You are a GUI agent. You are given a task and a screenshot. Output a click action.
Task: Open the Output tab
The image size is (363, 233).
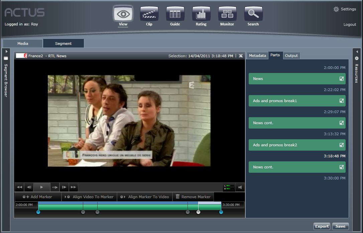[x=291, y=56]
